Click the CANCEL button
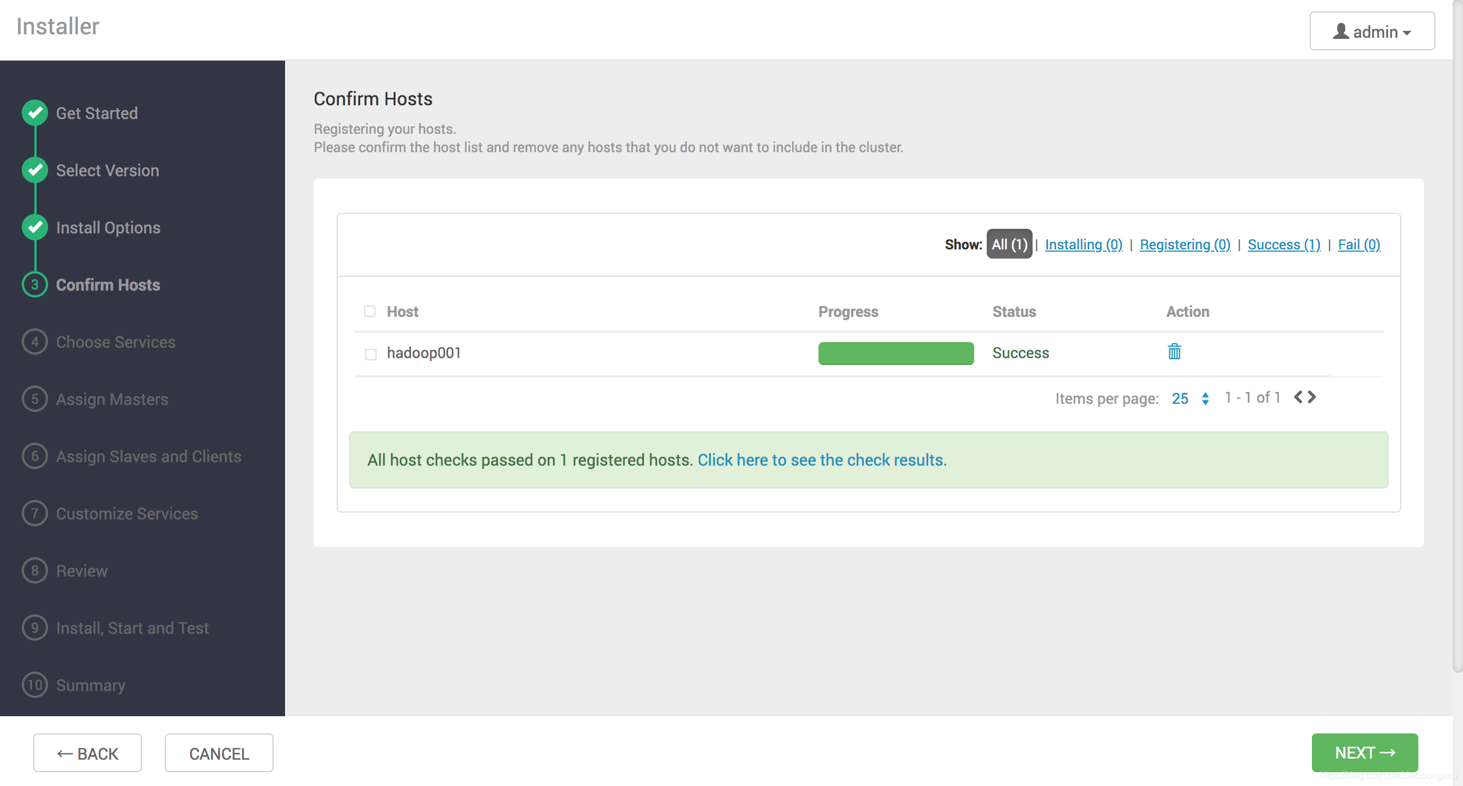The image size is (1463, 786). (219, 753)
